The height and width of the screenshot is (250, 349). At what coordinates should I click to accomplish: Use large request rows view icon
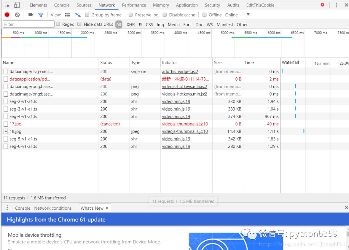click(x=68, y=14)
